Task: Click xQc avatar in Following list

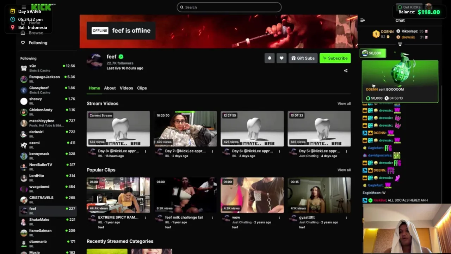Action: (24, 68)
